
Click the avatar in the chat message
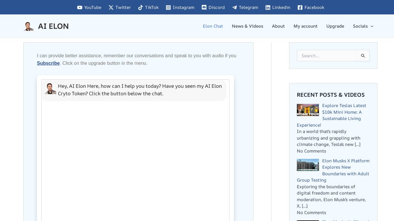(50, 89)
